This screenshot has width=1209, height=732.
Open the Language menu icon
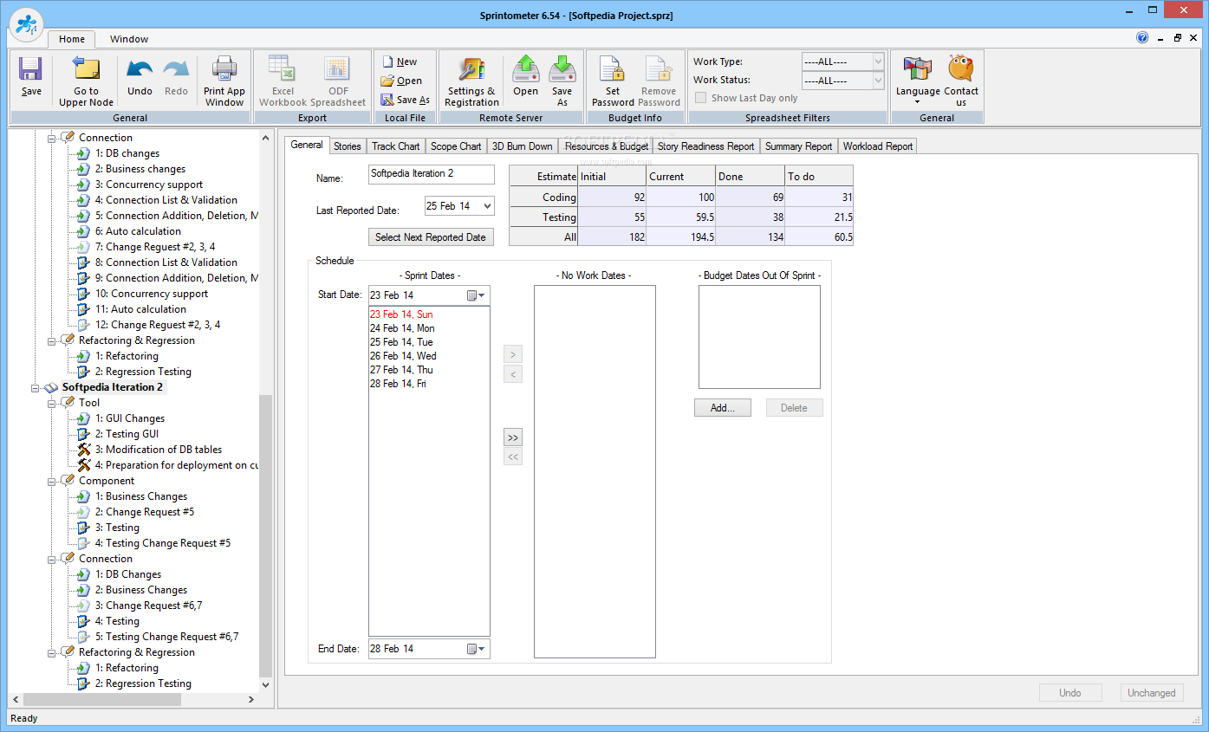click(x=918, y=69)
